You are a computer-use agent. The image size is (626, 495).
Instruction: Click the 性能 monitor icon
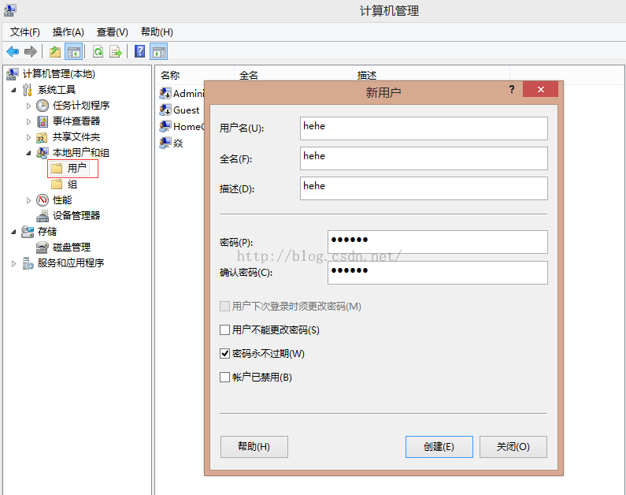[43, 199]
